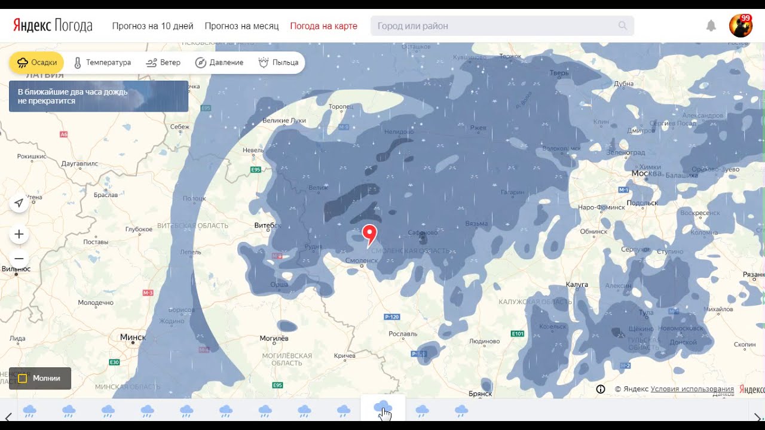The width and height of the screenshot is (765, 430).
Task: Click the Обнинск town label
Action: [593, 231]
